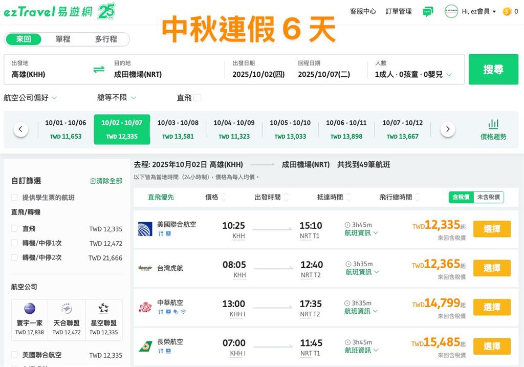The height and width of the screenshot is (367, 524).
Task: Click the meal amenity icon for 美國聯合航空
Action: pos(161,233)
